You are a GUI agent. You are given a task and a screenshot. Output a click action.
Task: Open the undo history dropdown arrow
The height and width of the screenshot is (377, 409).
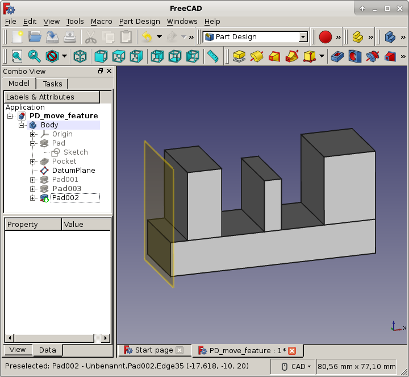159,37
